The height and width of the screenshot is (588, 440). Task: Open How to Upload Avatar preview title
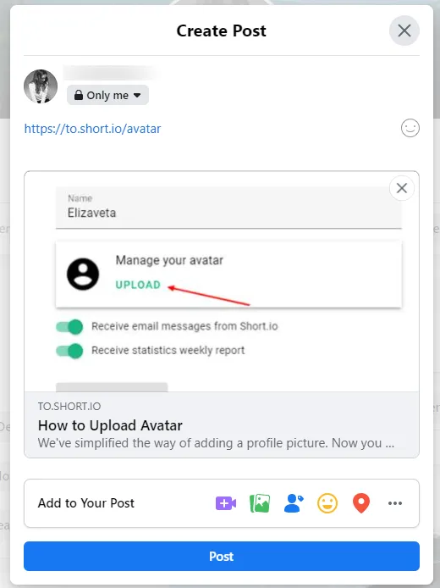[110, 425]
